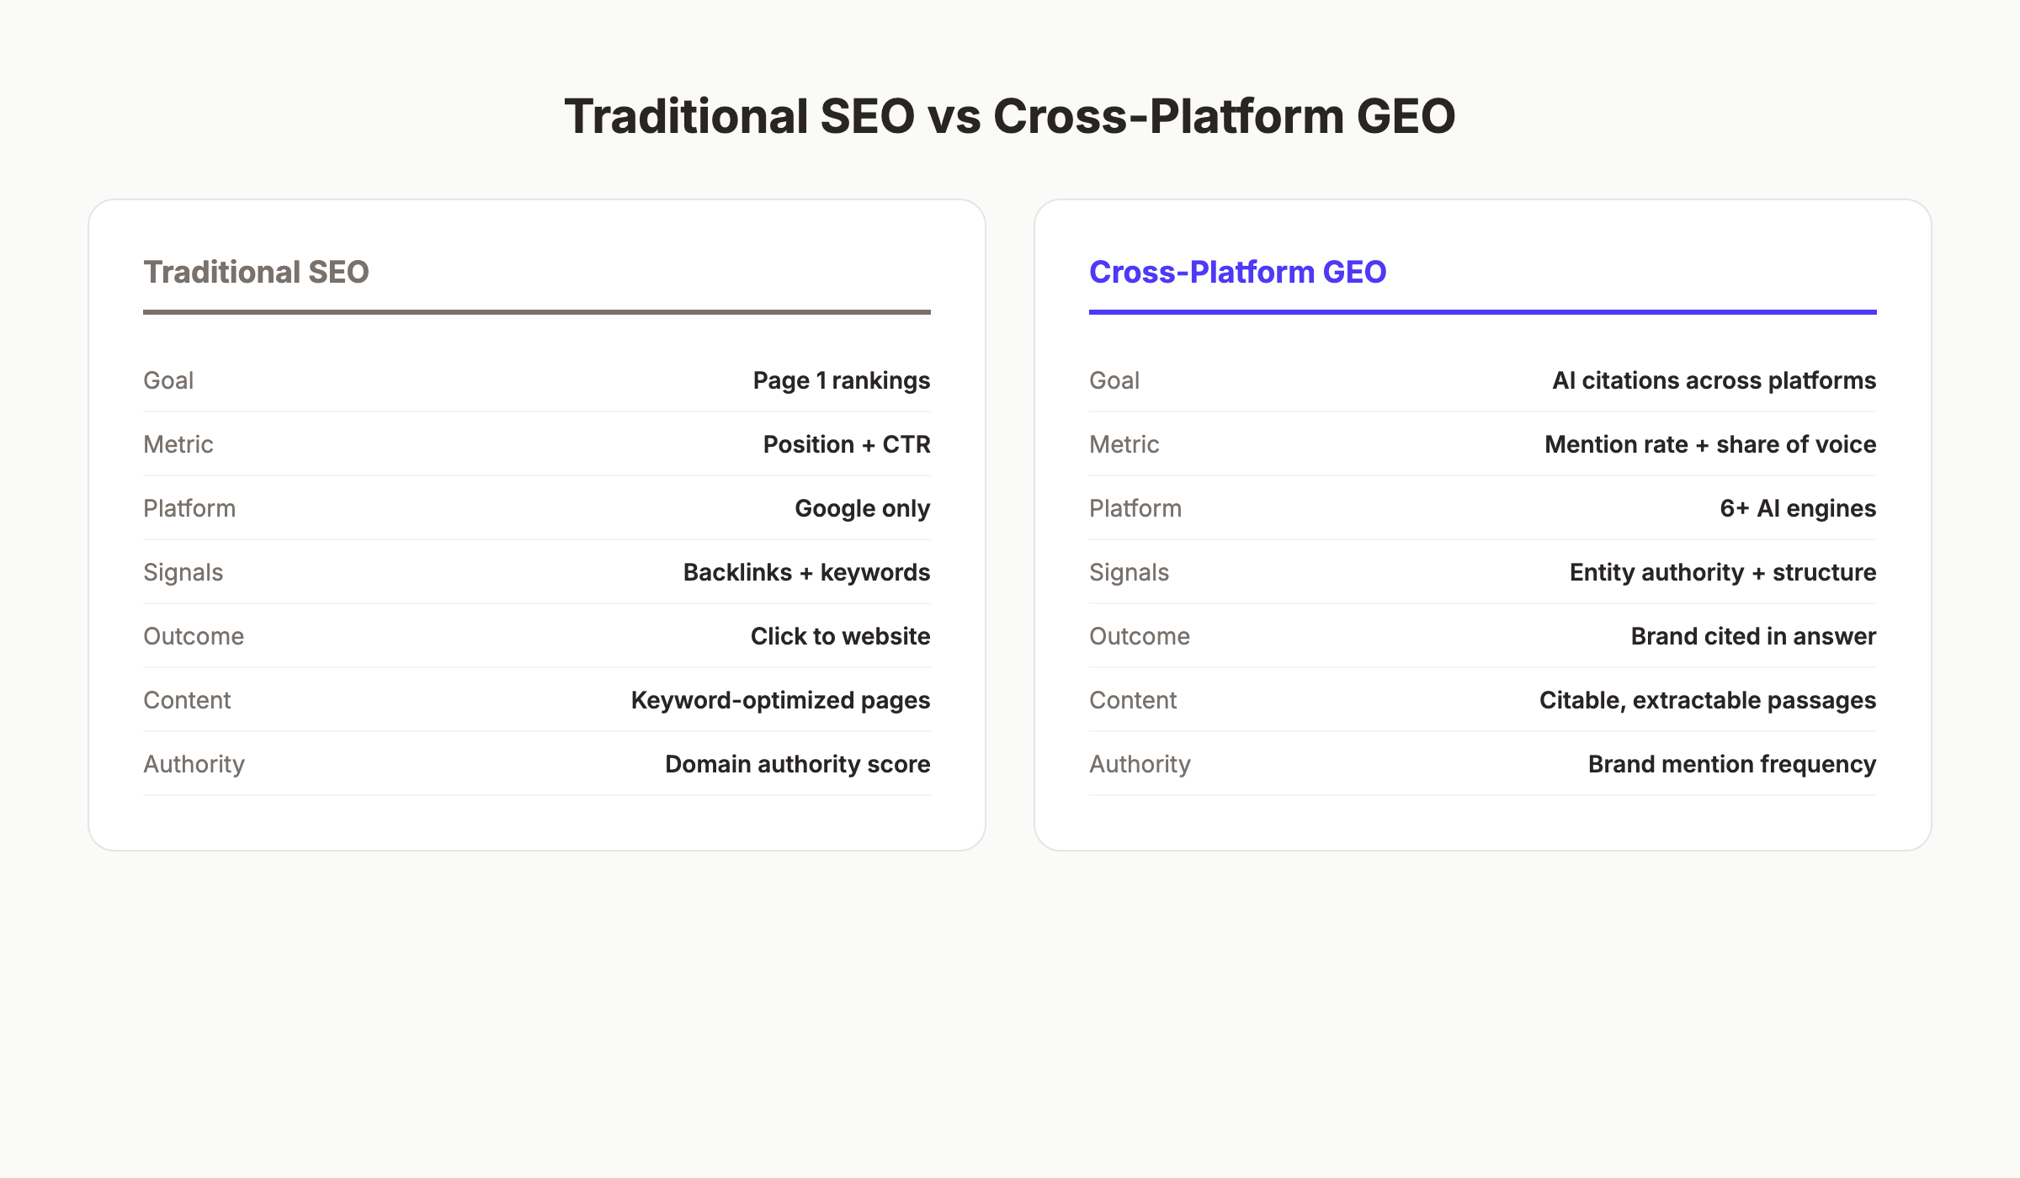The height and width of the screenshot is (1178, 2020).
Task: Click Domain authority score value
Action: 796,764
